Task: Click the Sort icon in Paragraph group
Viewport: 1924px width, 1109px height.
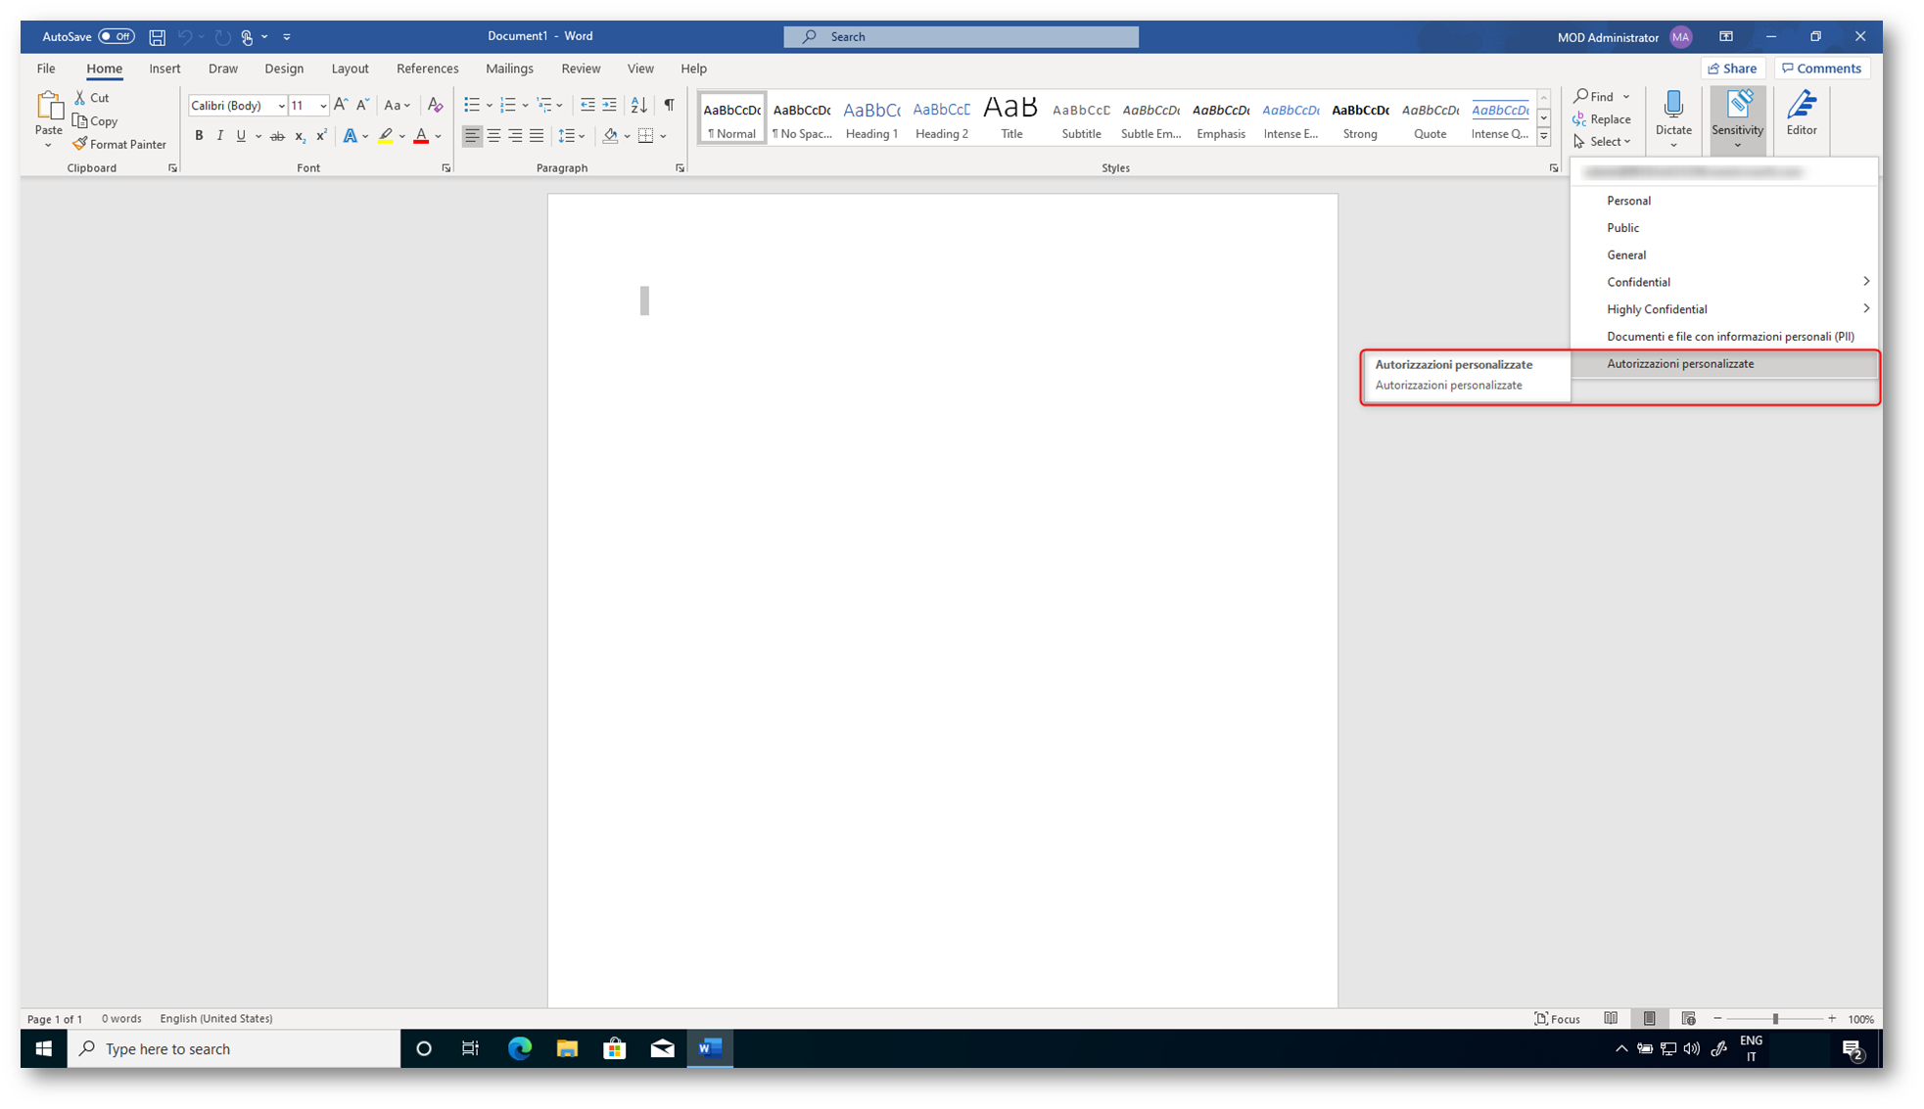Action: click(x=638, y=105)
